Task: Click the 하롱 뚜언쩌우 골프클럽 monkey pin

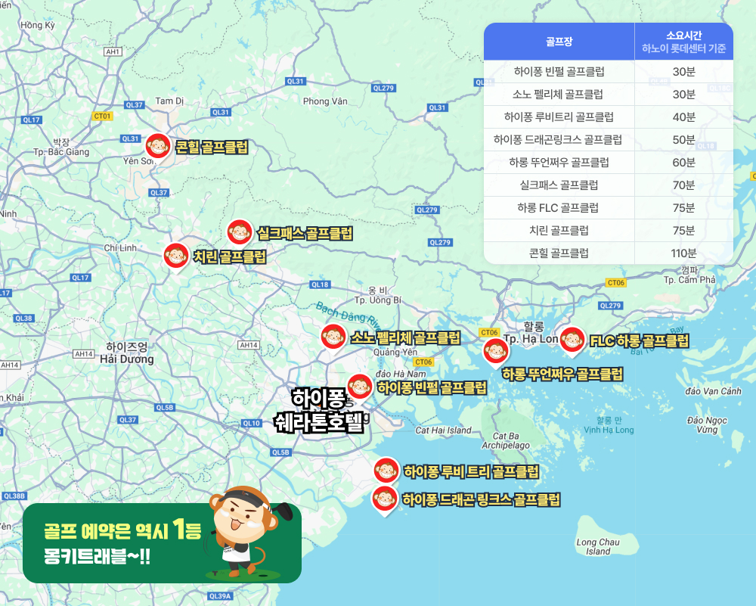Action: [x=496, y=352]
